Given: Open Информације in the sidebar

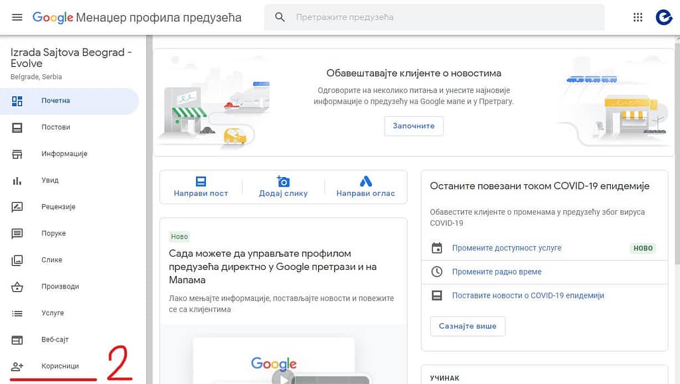Looking at the screenshot, I should 64,154.
